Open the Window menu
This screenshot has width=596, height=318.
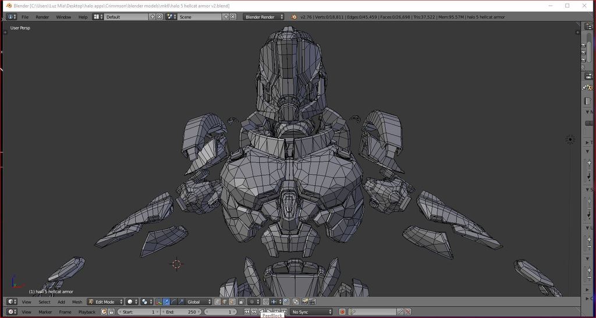63,17
